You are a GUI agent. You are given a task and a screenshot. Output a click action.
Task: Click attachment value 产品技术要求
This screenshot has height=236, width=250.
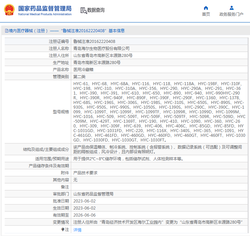tap(85, 173)
